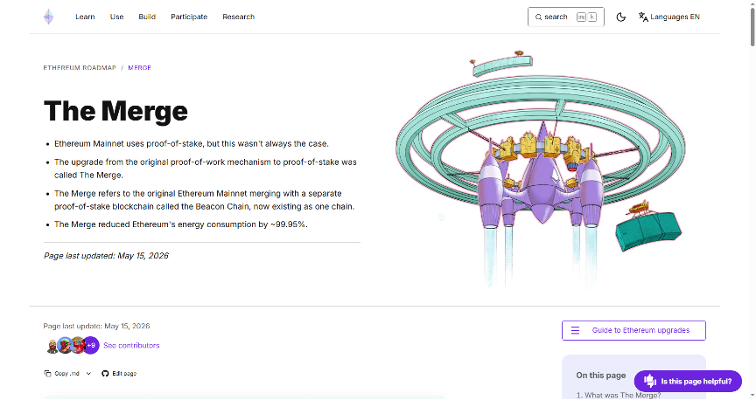Click thumbs icon in feedback button

pyautogui.click(x=650, y=381)
